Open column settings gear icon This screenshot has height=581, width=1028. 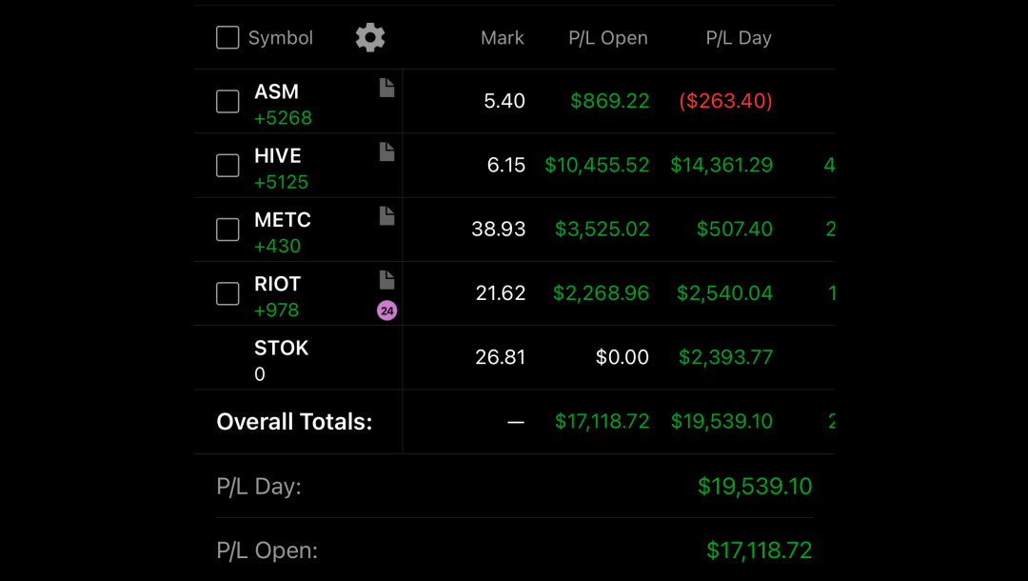tap(370, 37)
